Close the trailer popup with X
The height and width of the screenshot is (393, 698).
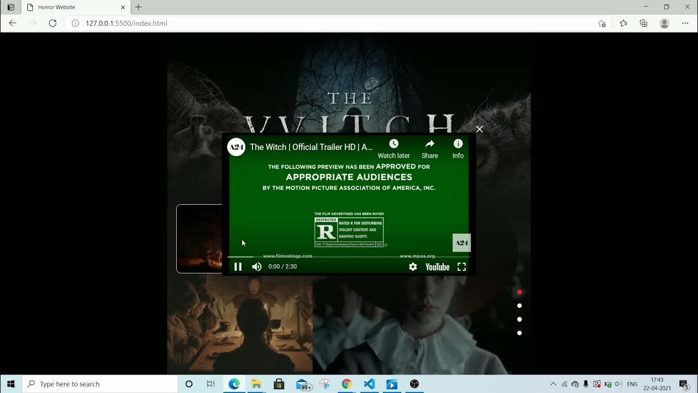pyautogui.click(x=479, y=129)
